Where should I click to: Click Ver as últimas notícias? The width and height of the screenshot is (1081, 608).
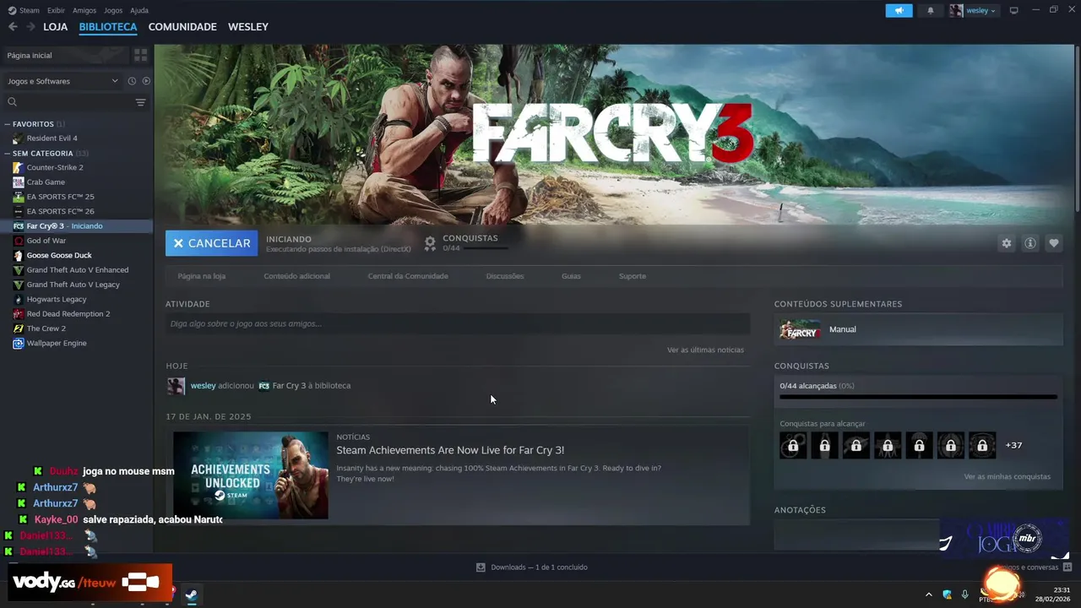[705, 350]
